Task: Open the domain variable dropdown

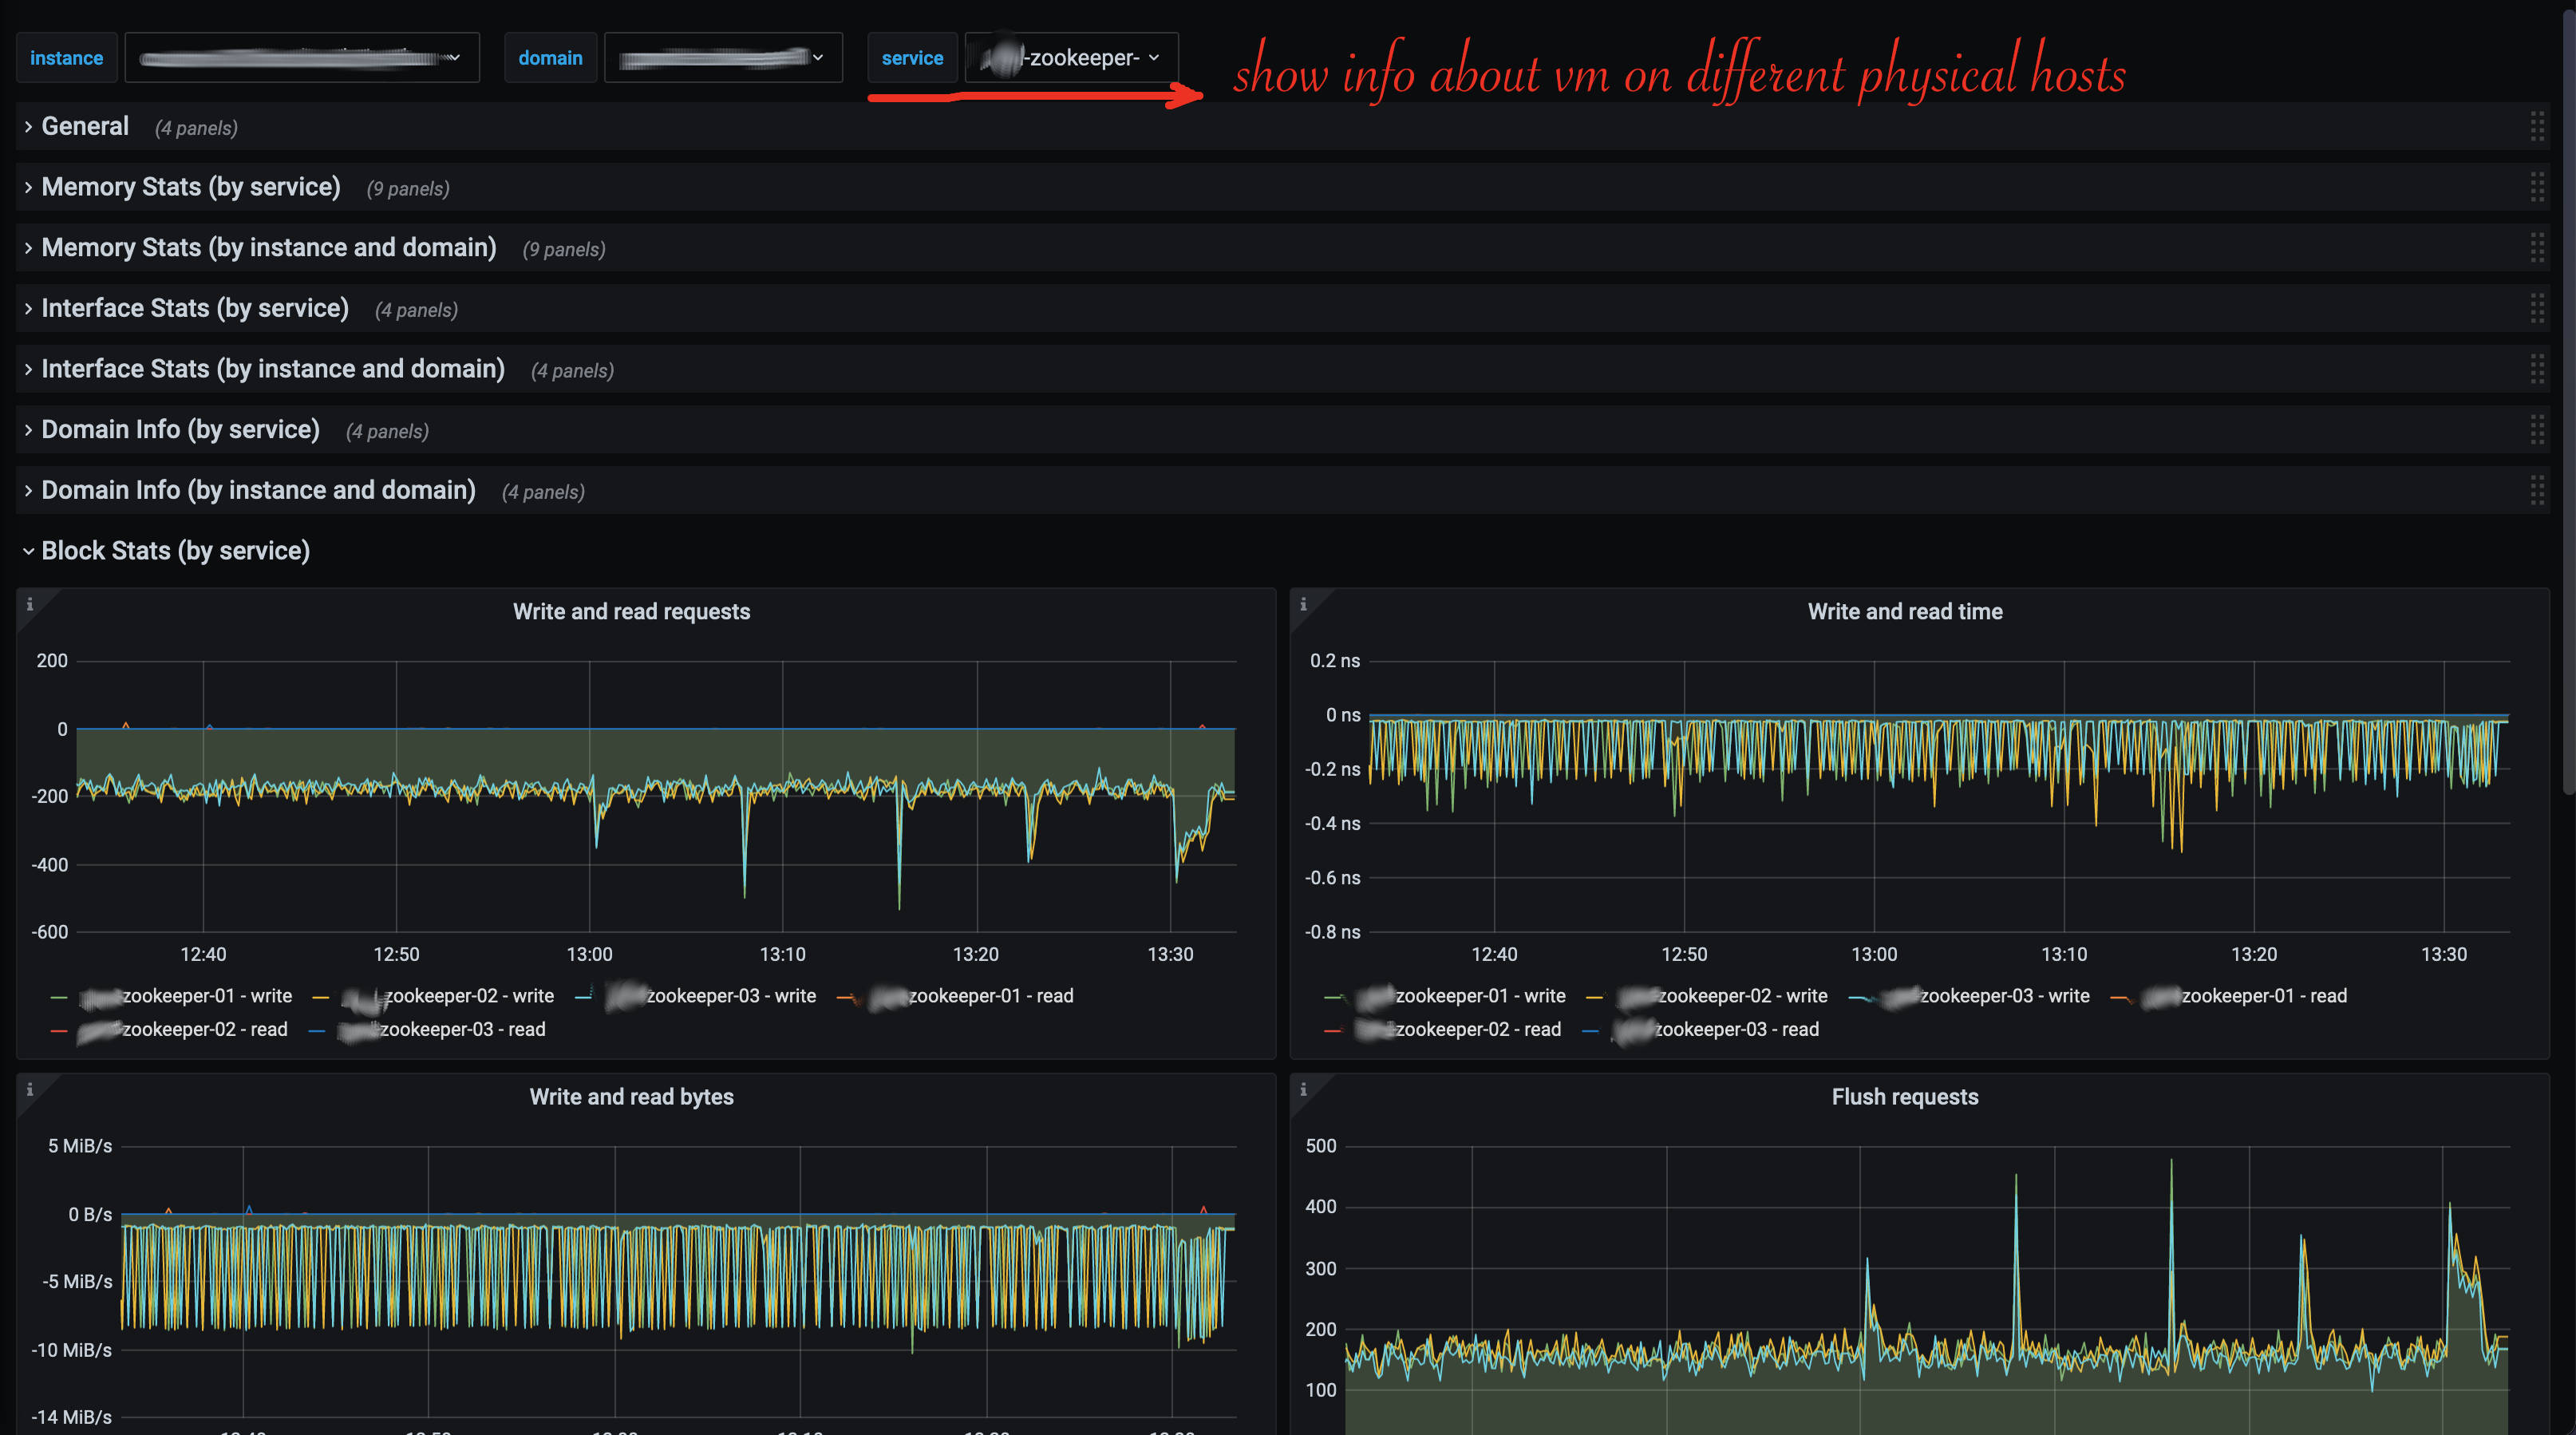Action: [x=722, y=58]
